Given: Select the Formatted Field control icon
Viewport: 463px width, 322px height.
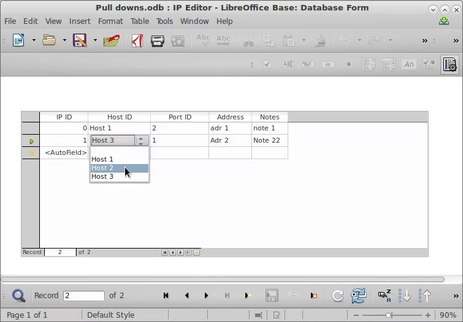Looking at the screenshot, I should tap(307, 64).
